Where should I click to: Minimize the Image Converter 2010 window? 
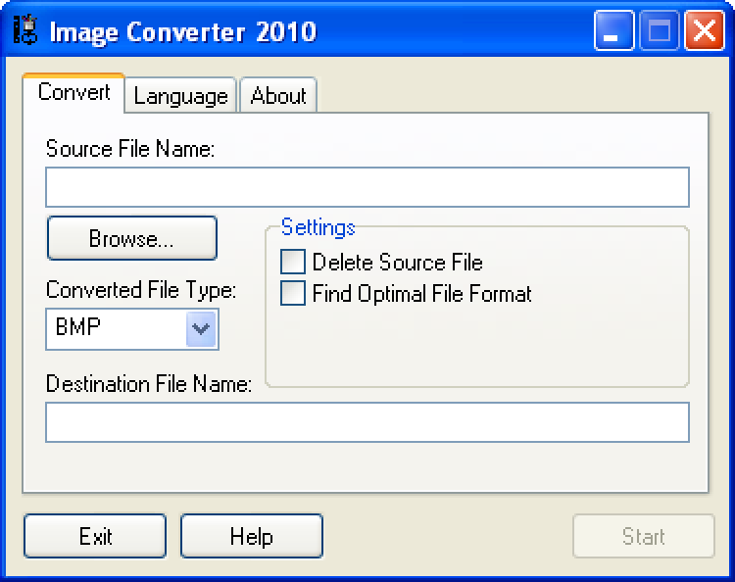point(613,32)
